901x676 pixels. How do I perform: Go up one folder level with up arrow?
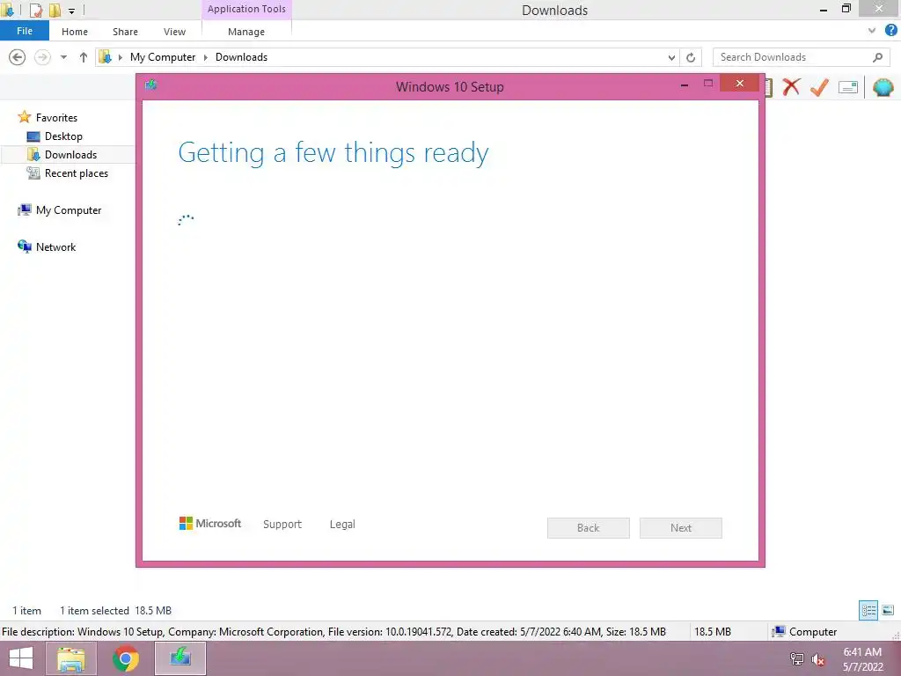point(84,57)
